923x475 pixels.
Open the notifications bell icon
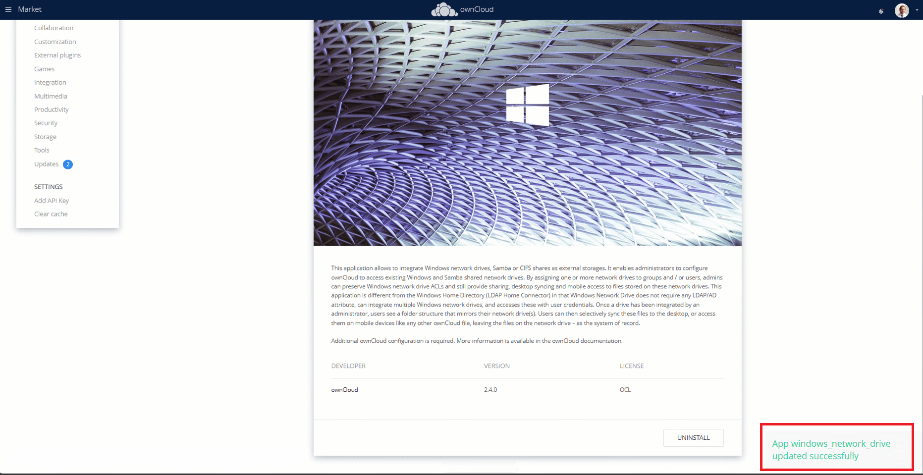tap(881, 11)
